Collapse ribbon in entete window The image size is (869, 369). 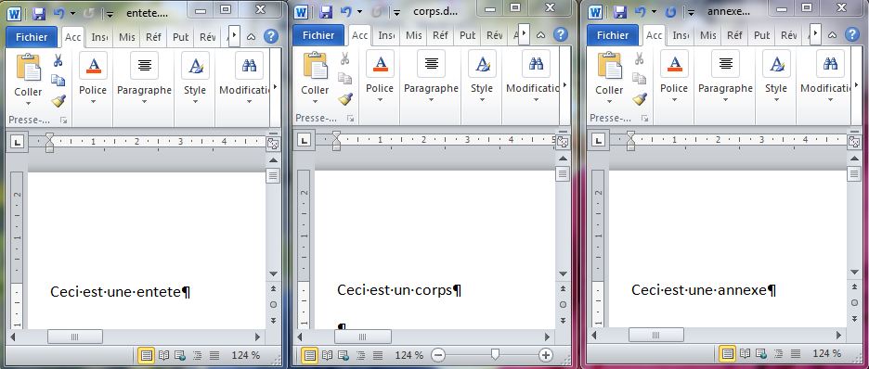click(x=251, y=37)
